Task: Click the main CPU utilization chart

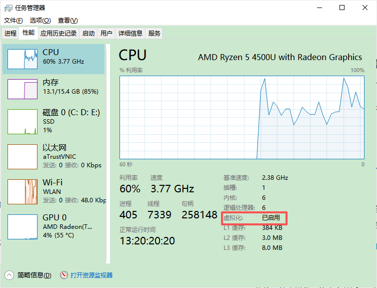Action: (x=242, y=118)
